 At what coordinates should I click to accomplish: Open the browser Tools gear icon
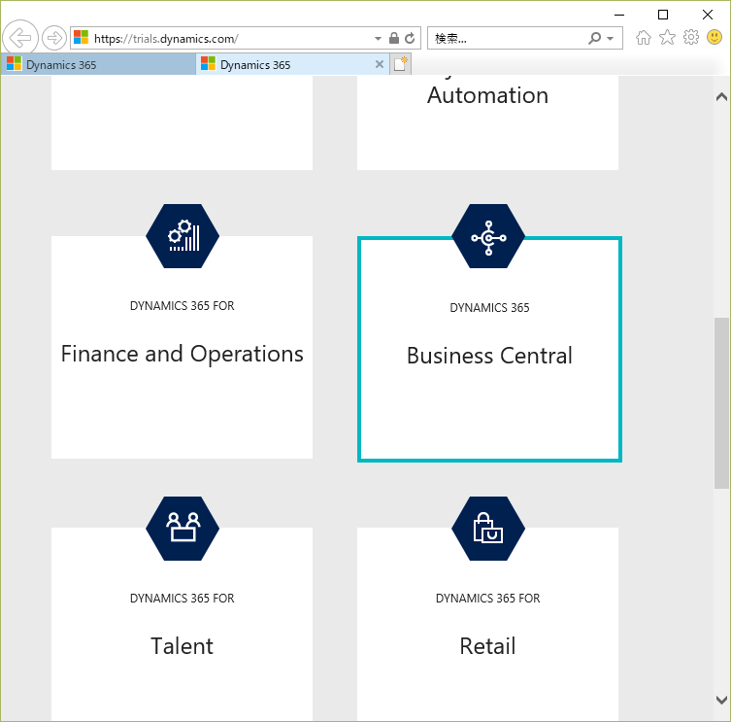pos(691,37)
